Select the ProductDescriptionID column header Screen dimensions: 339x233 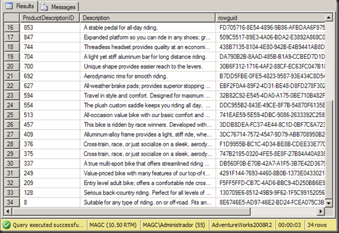coord(50,18)
